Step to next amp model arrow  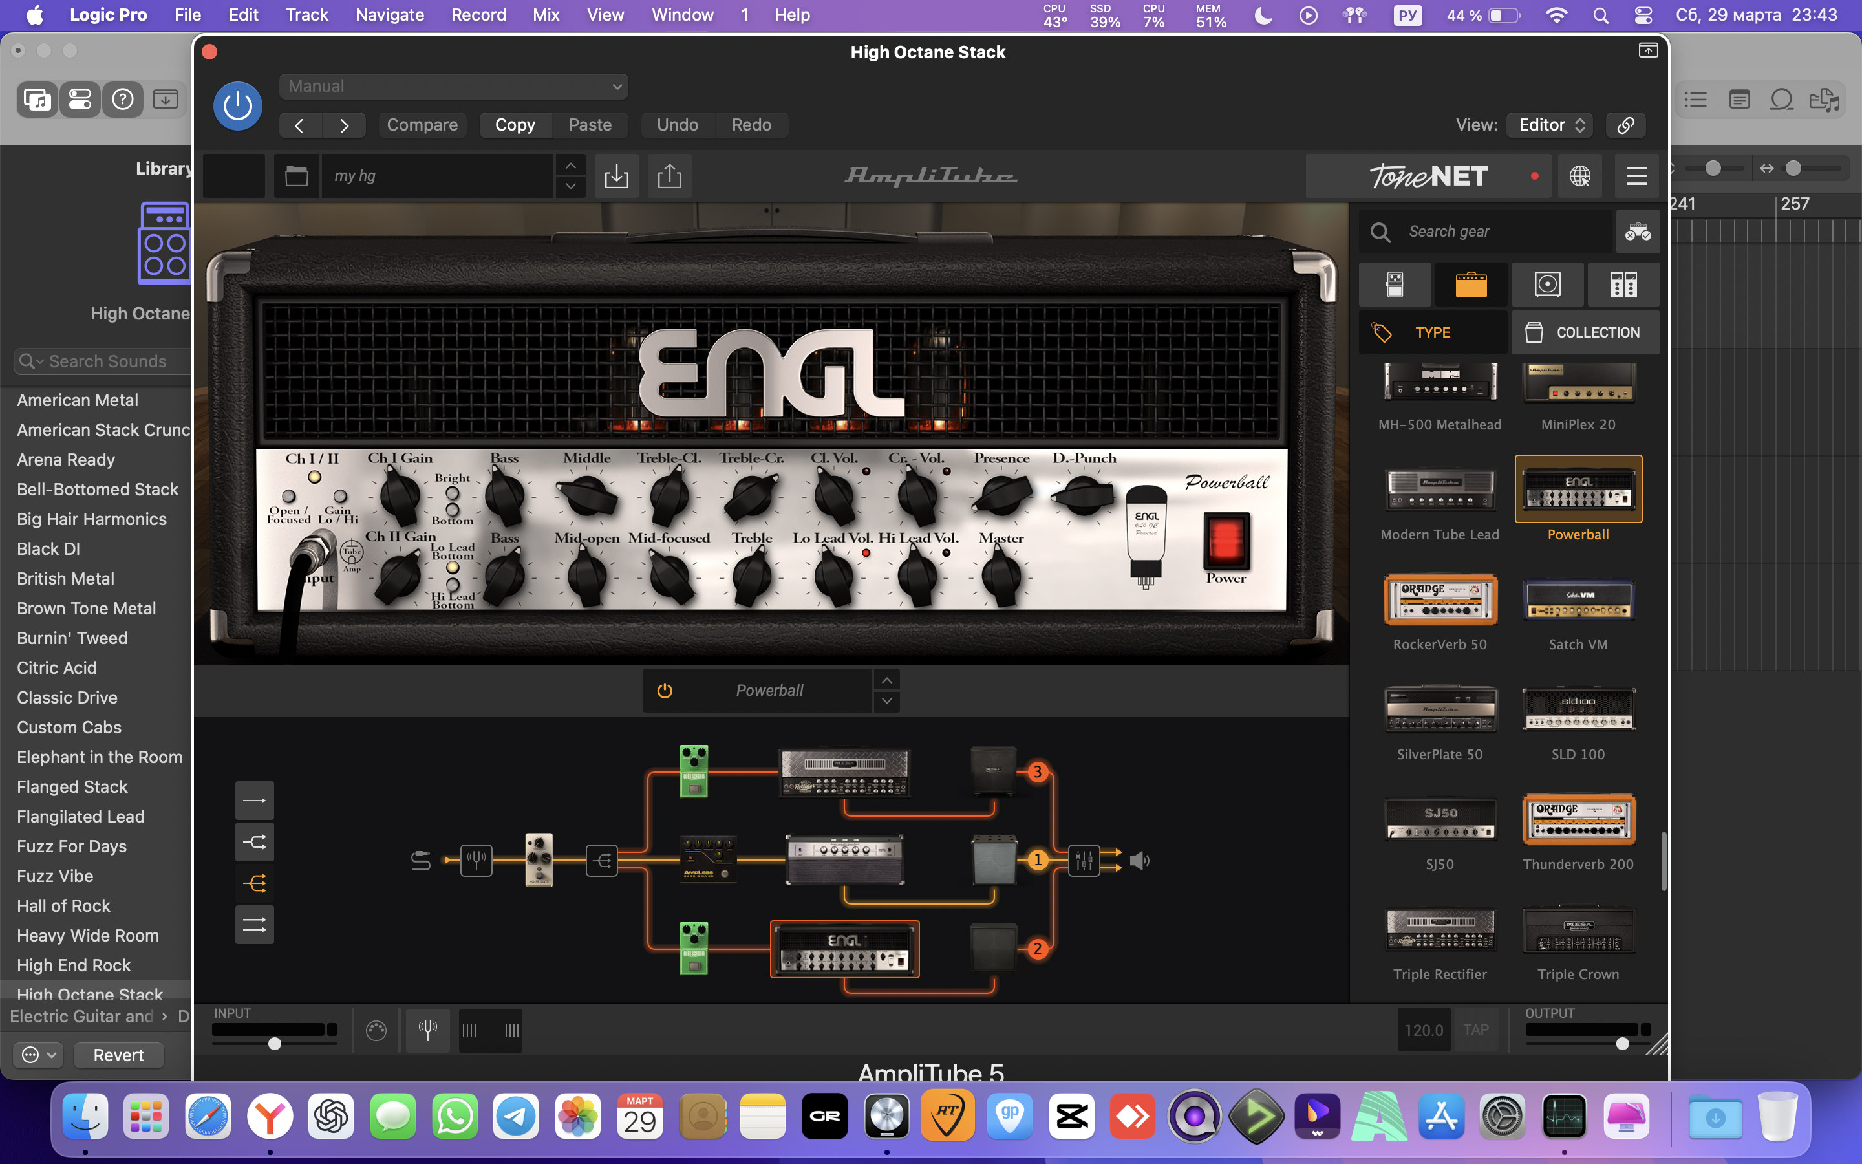[x=886, y=700]
